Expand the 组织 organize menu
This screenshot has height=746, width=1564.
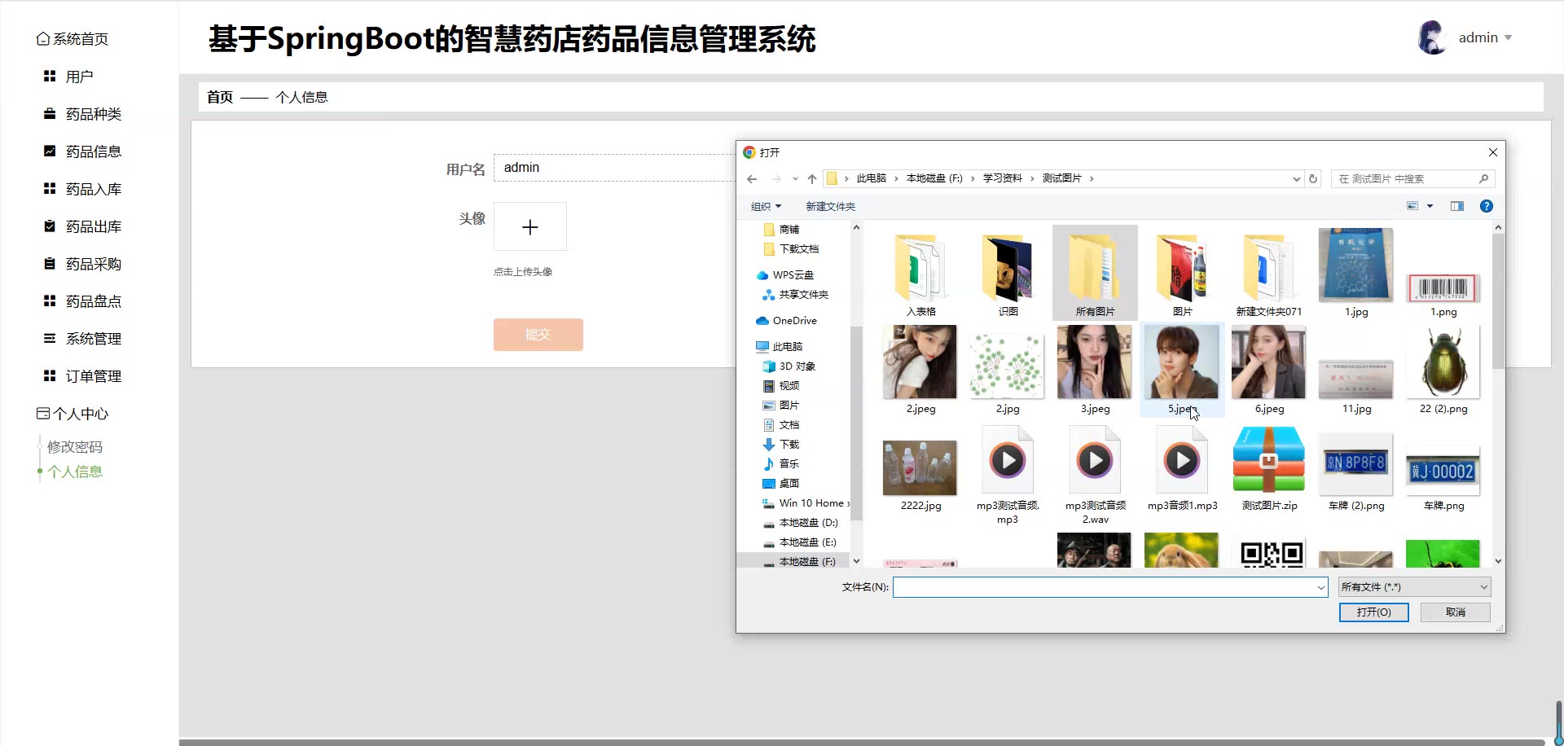766,207
